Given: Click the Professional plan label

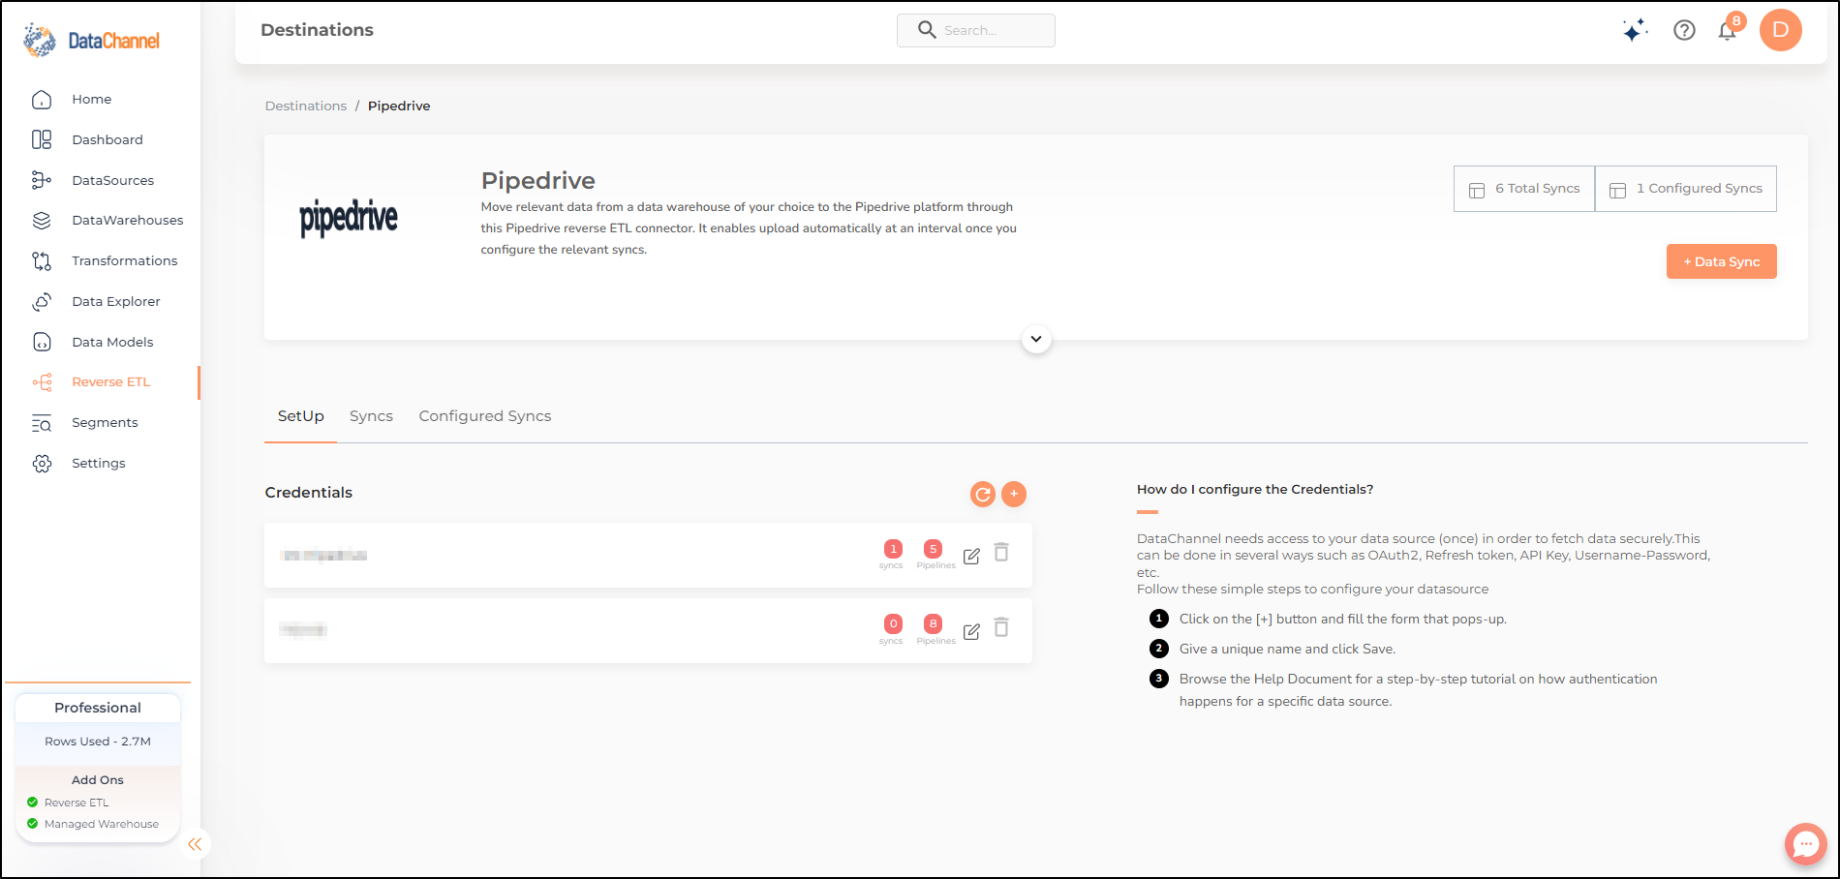Looking at the screenshot, I should [x=98, y=708].
